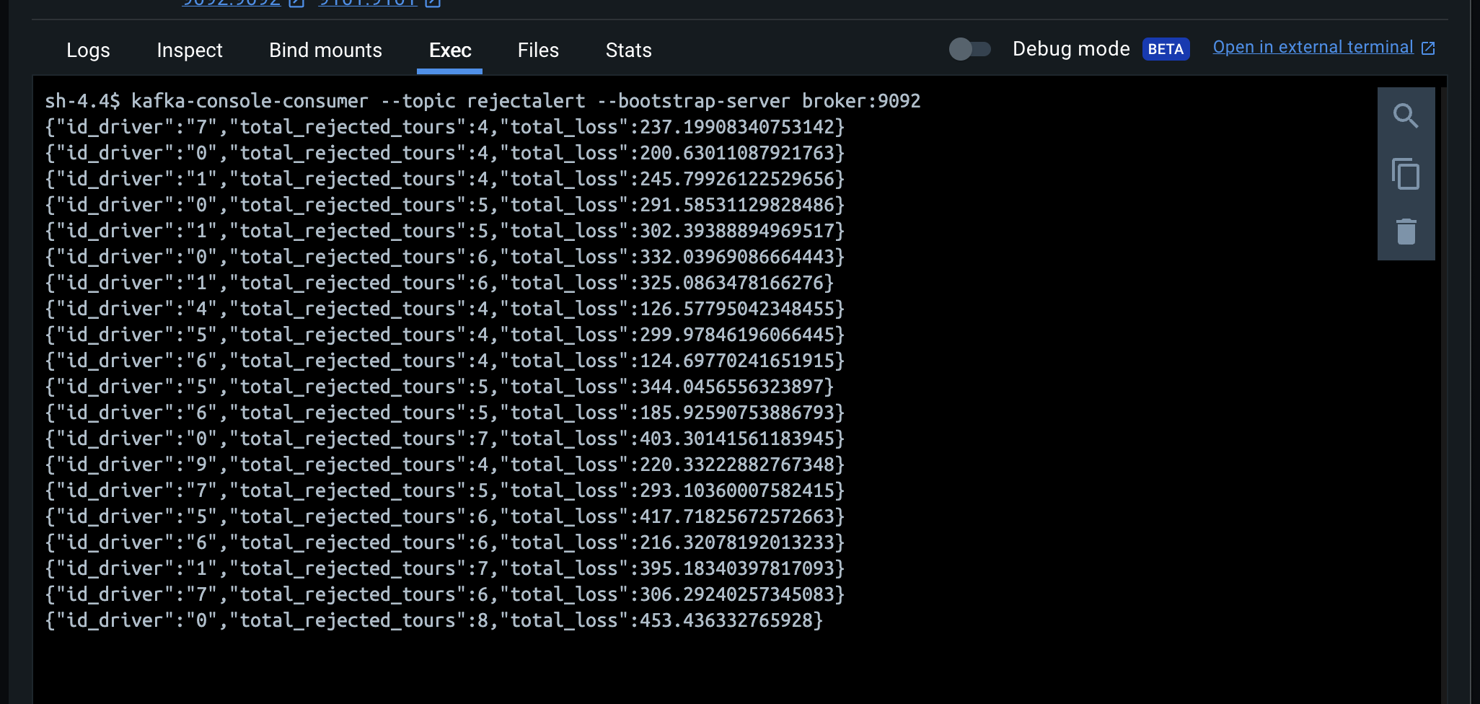Click the output line with total_loss 302.39388894969517
The image size is (1480, 704).
pos(444,231)
